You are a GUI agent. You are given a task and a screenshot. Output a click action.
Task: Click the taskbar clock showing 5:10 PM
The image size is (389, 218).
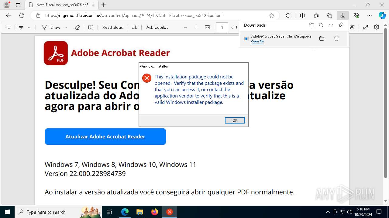[x=363, y=212]
